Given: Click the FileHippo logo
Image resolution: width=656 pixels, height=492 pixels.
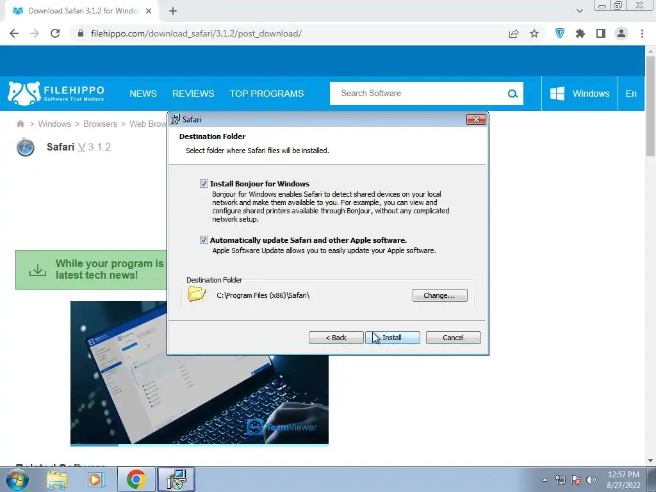Looking at the screenshot, I should point(56,94).
